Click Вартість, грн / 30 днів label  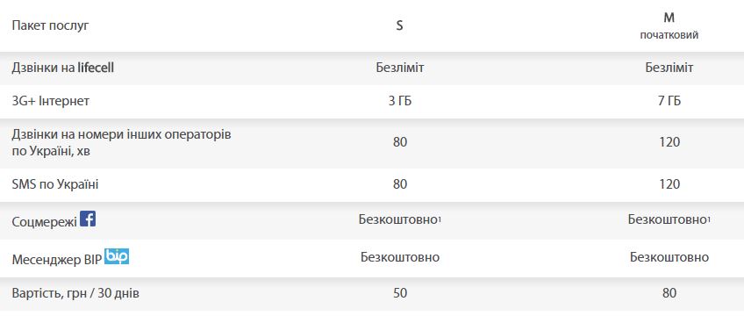[x=75, y=293]
